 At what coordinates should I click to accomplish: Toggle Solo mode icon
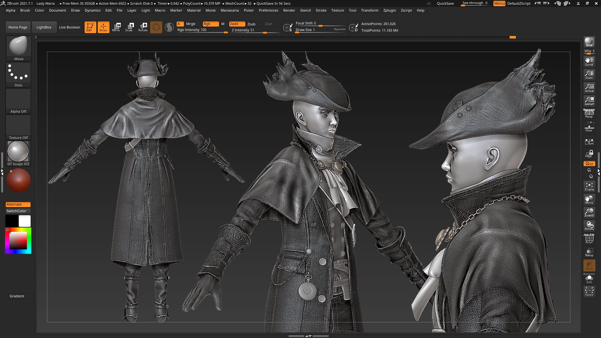click(x=589, y=279)
